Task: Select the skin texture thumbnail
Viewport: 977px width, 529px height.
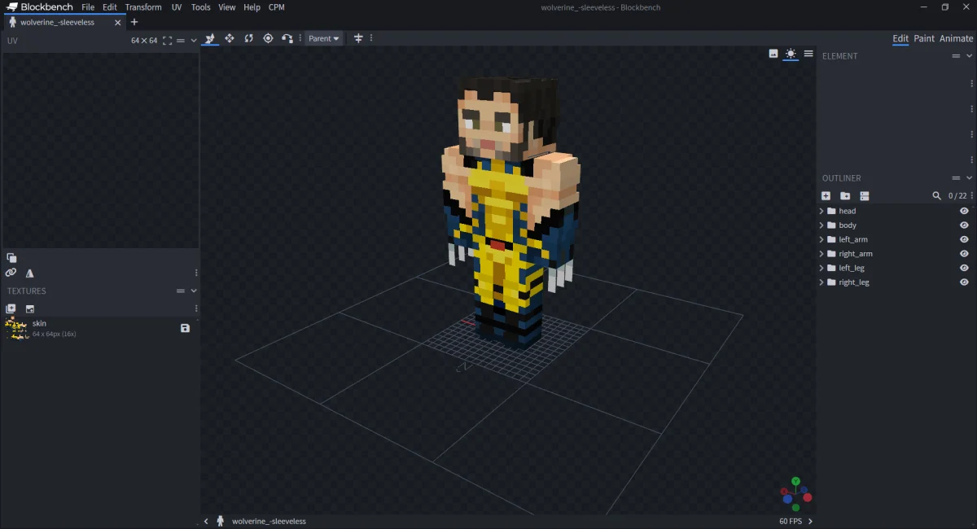Action: tap(16, 328)
